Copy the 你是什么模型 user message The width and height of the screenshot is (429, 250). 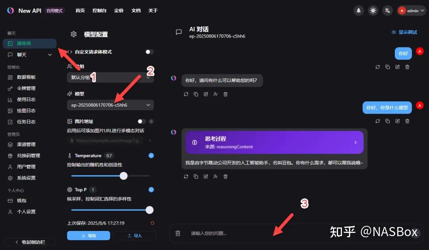387,121
